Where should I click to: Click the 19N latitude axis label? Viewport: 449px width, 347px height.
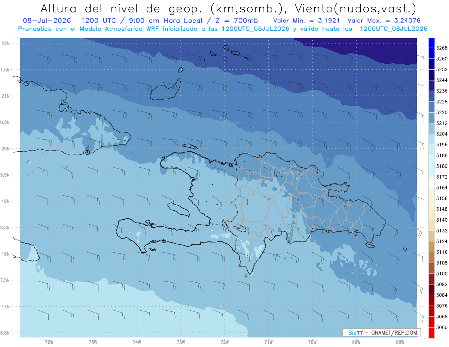[5, 201]
